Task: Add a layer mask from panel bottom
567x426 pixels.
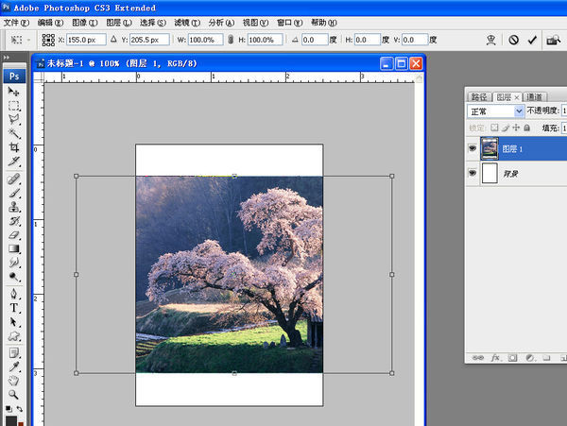Action: point(512,358)
